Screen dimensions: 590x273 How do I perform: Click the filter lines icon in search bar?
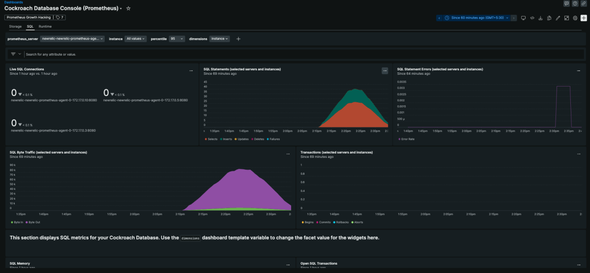click(13, 54)
